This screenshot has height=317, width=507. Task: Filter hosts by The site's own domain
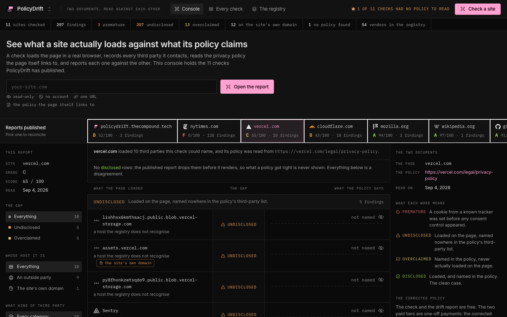tap(44, 288)
